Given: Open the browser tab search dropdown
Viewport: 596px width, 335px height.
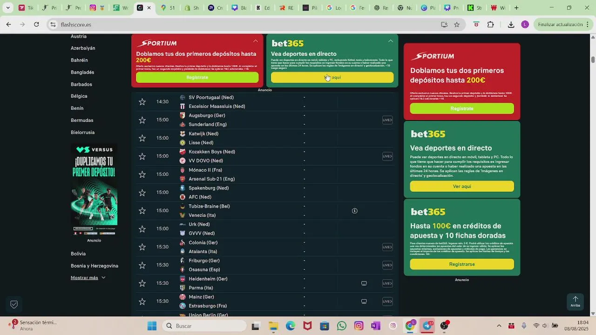Looking at the screenshot, I should pos(7,8).
